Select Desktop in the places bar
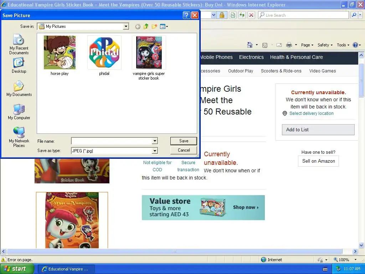The width and height of the screenshot is (365, 274). coord(19,66)
